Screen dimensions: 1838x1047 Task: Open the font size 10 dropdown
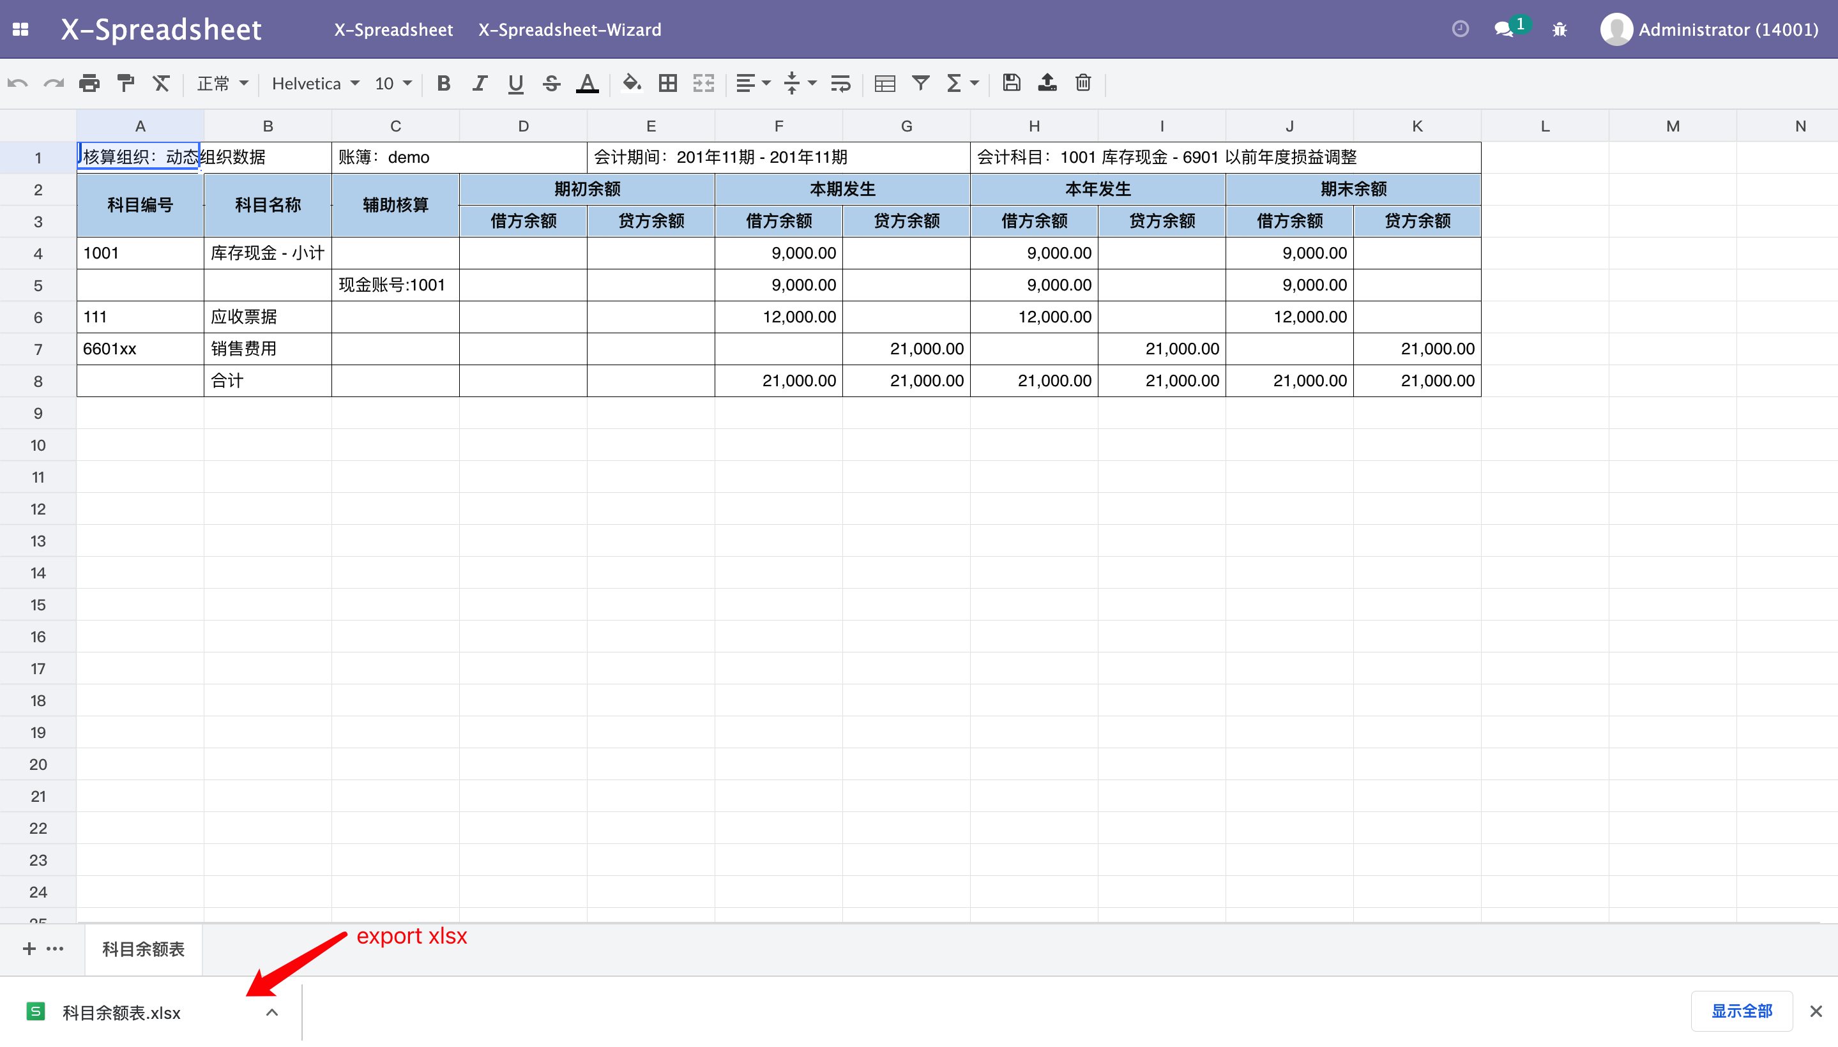pos(391,83)
